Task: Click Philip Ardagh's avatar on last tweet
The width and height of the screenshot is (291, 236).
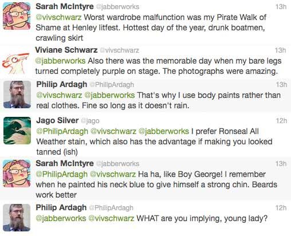Action: point(17,218)
